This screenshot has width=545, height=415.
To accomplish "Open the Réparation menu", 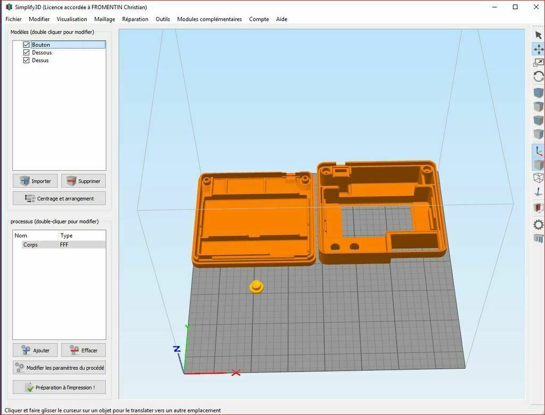I will pos(135,19).
